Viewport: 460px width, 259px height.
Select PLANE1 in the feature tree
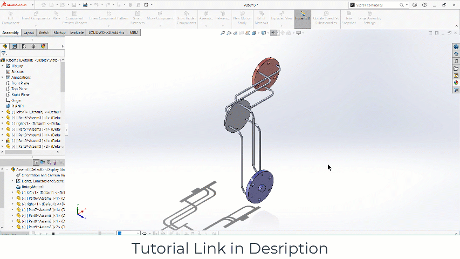point(18,106)
